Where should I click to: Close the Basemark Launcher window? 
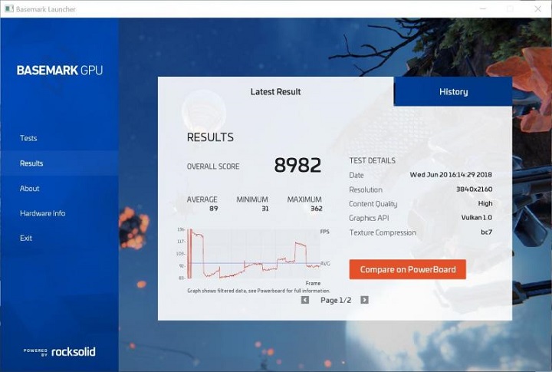(538, 8)
